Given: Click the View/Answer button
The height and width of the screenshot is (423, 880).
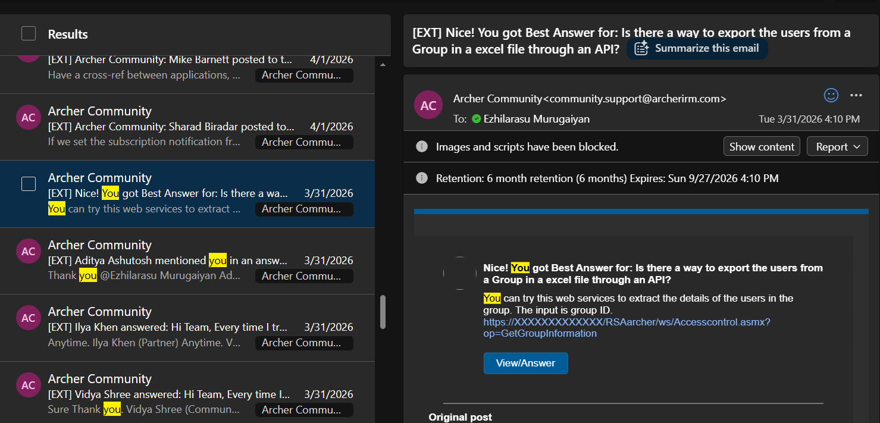Looking at the screenshot, I should [x=525, y=363].
